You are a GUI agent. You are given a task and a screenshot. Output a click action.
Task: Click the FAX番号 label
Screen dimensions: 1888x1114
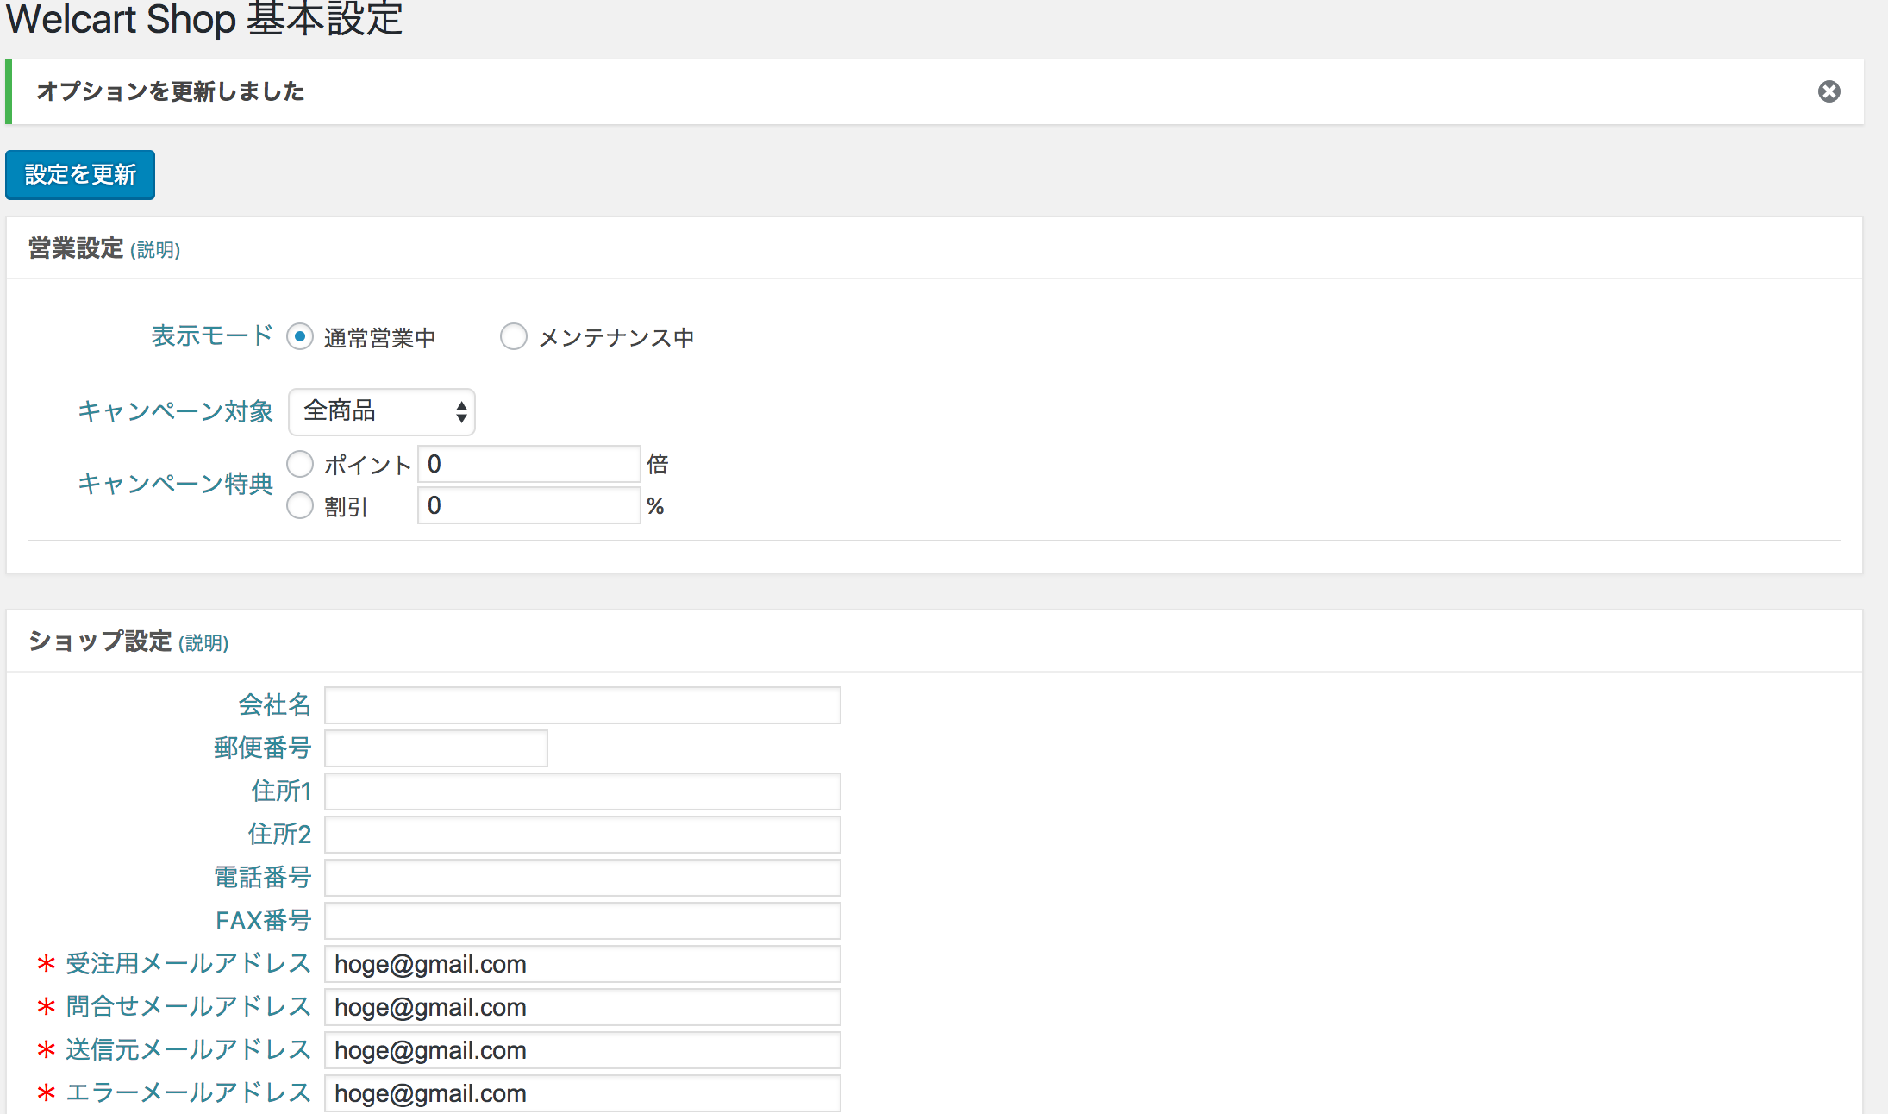point(263,920)
